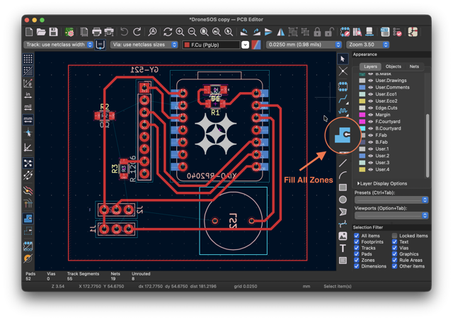
Task: Click the Print icon
Action: click(x=96, y=32)
